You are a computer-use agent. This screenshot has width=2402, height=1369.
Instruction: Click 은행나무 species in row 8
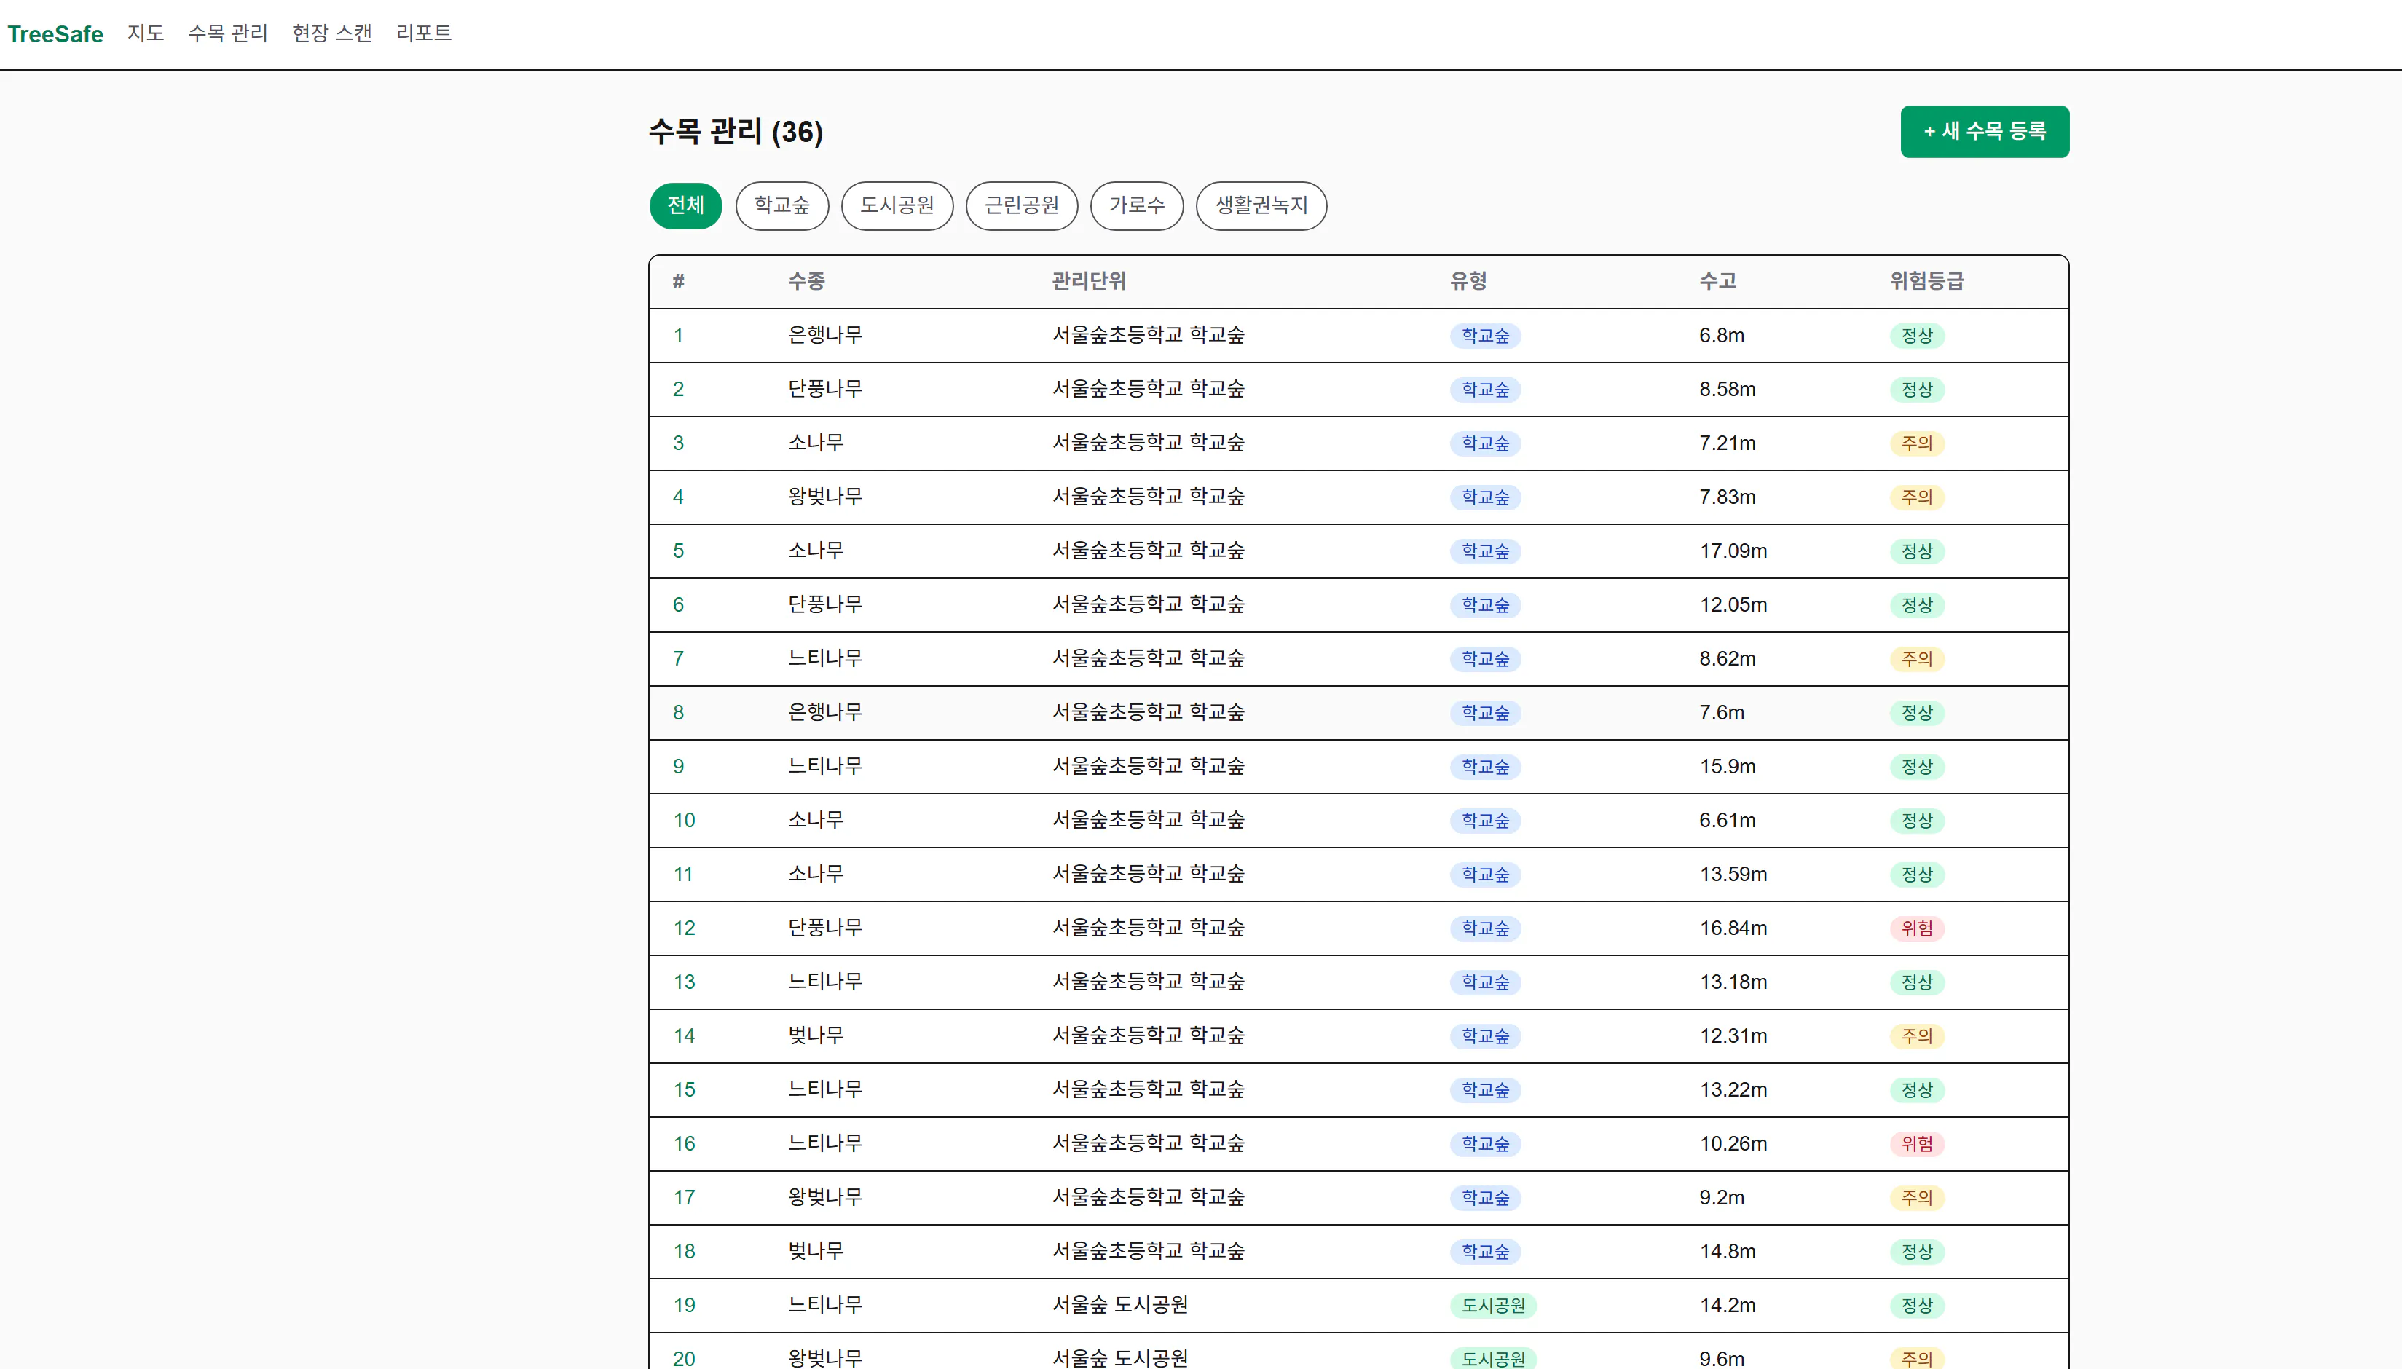click(x=824, y=711)
